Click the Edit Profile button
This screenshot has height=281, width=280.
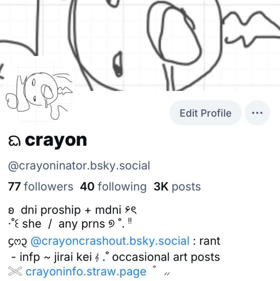[205, 113]
